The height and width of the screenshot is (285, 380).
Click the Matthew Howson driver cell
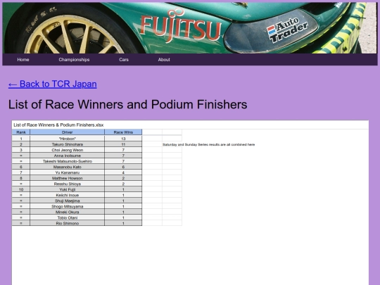click(68, 178)
